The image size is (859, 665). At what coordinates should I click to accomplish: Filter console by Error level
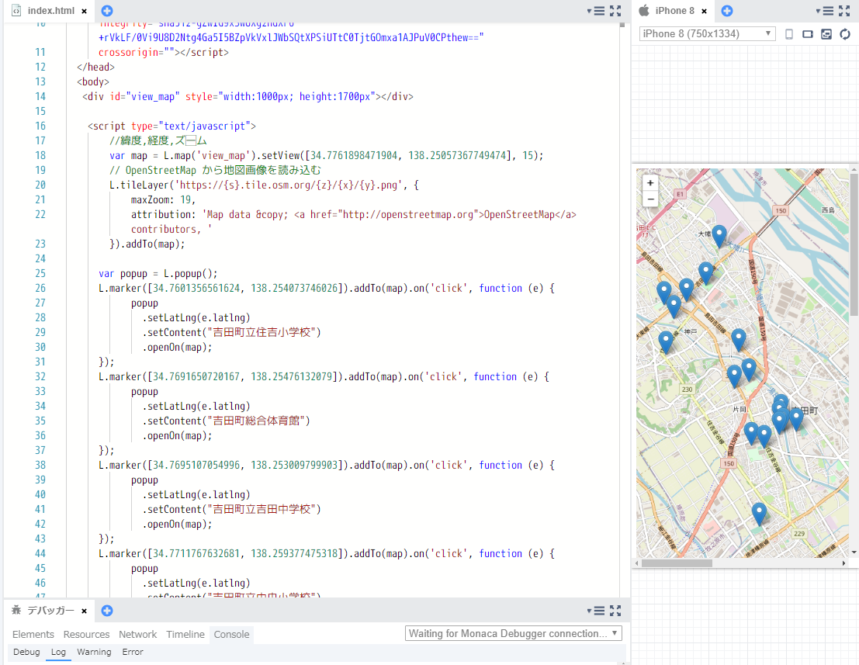[x=133, y=652]
